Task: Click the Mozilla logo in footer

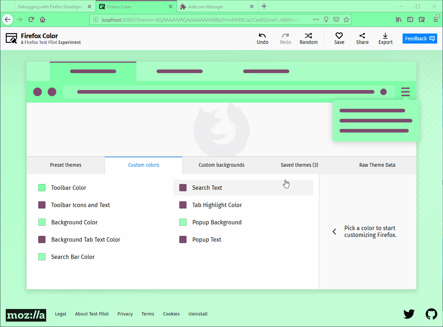Action: [26, 315]
